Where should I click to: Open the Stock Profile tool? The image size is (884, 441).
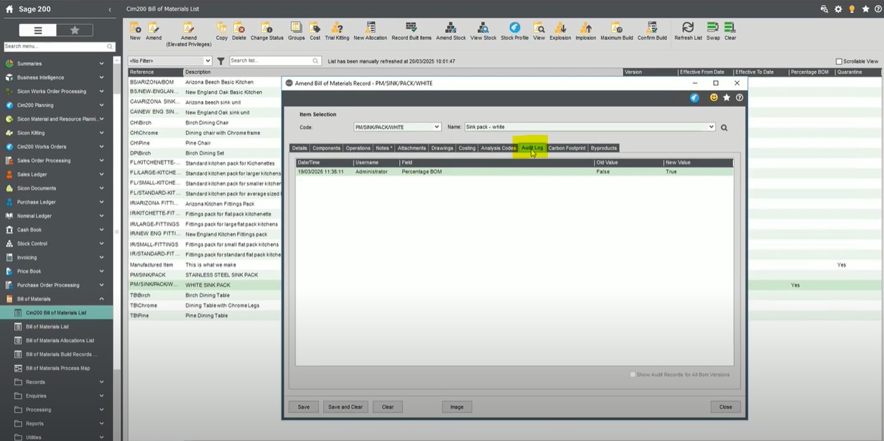click(514, 30)
